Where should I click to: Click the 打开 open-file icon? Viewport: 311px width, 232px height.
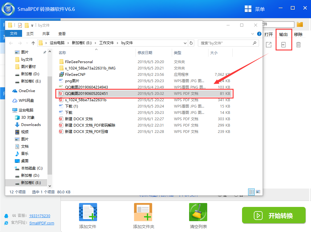click(269, 45)
